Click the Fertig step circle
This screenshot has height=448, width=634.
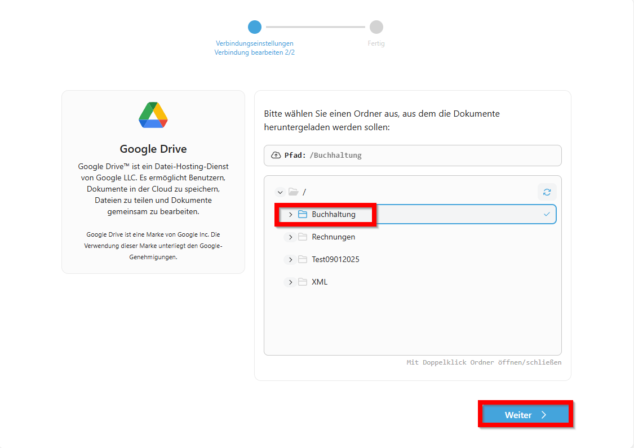(376, 27)
